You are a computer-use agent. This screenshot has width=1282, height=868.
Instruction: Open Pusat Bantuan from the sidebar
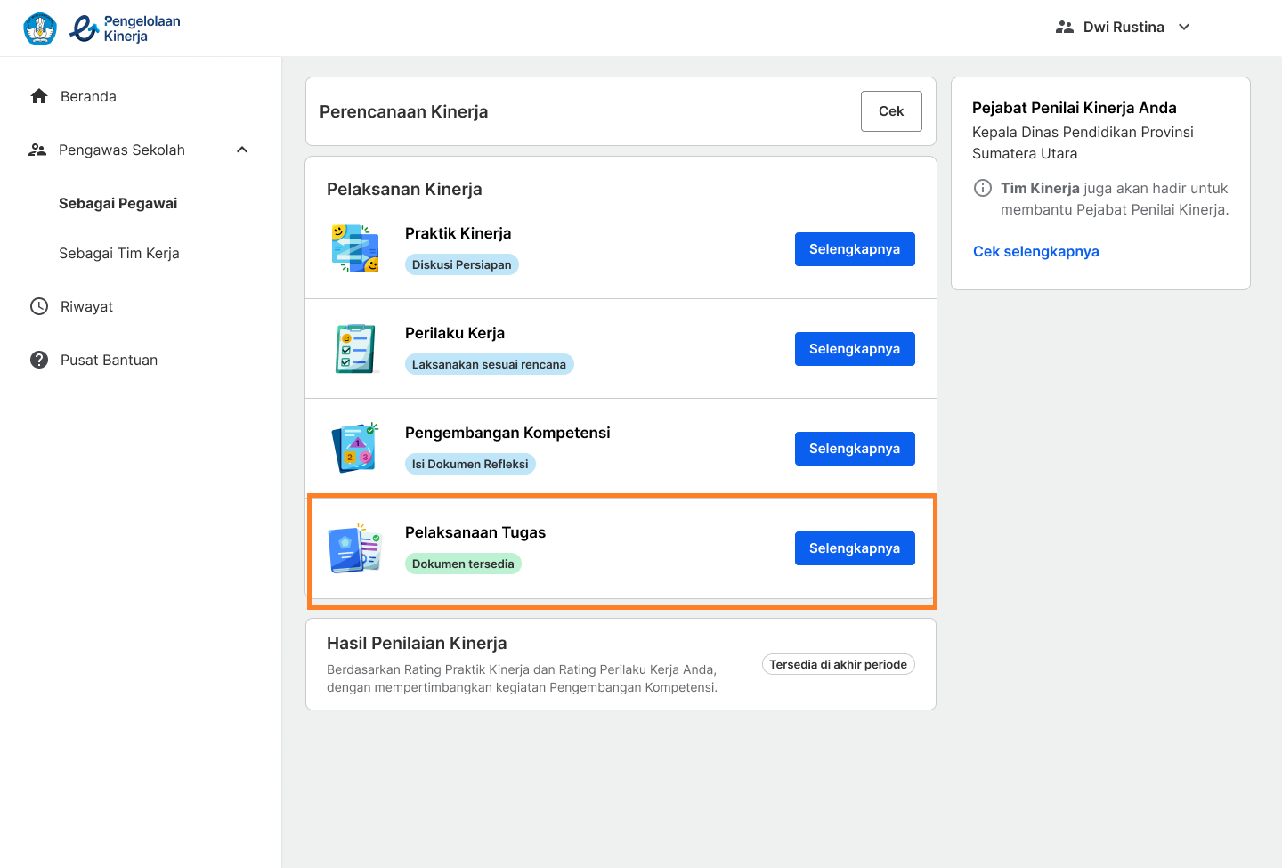pos(109,360)
